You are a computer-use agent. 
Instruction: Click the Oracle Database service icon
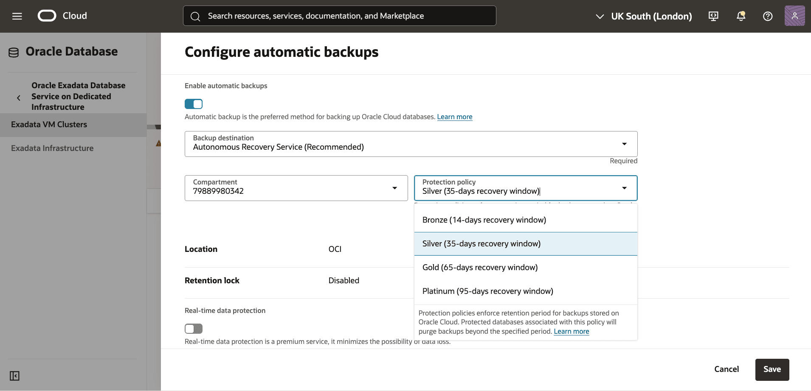click(14, 51)
